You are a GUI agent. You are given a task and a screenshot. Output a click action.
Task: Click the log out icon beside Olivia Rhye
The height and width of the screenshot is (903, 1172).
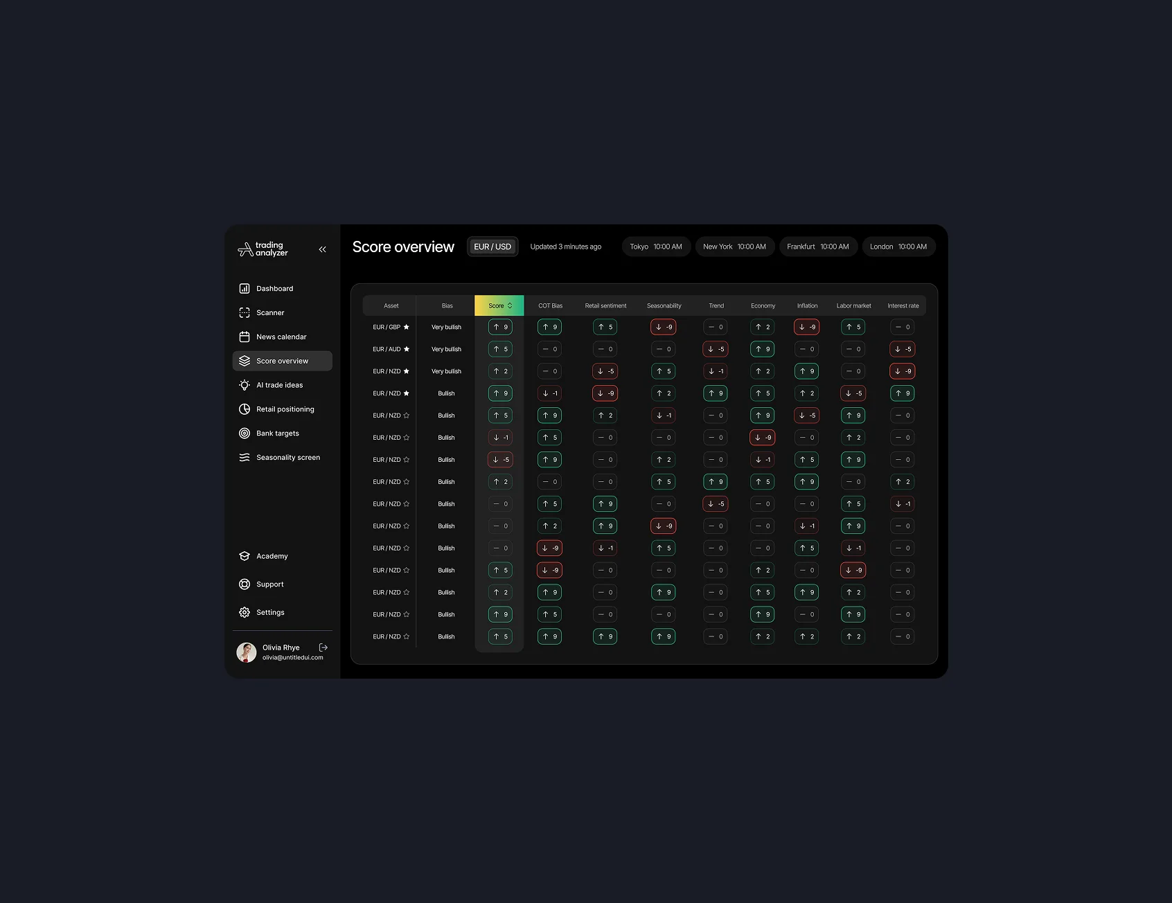tap(323, 647)
